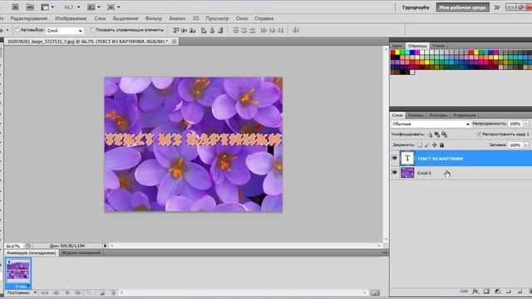Switch to the Коррекция tab
The width and height of the screenshot is (532, 299).
[x=465, y=115]
